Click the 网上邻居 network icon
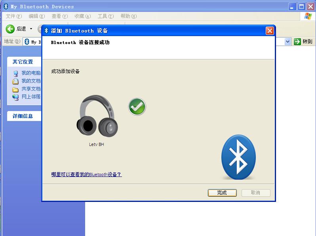Image resolution: width=316 pixels, height=236 pixels. (15, 97)
